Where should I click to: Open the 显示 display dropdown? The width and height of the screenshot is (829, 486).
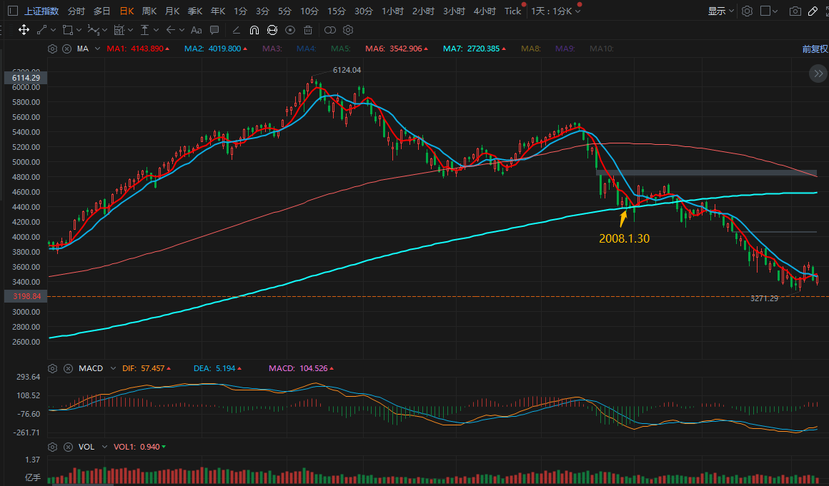click(720, 11)
